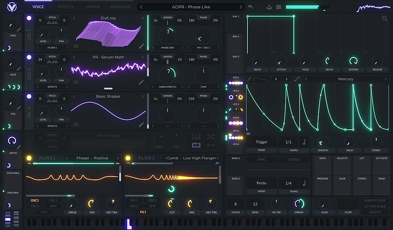Image resolution: width=393 pixels, height=230 pixels.
Task: Toggle OSC 1 power button
Action: point(29,18)
